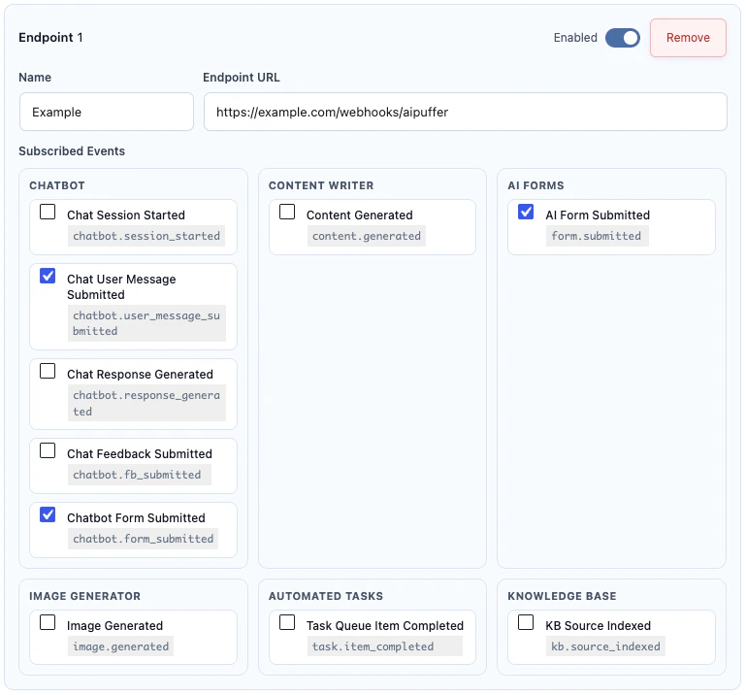Viewport: 746px width, 695px height.
Task: Click the Task Queue Item Completed label
Action: click(x=385, y=625)
